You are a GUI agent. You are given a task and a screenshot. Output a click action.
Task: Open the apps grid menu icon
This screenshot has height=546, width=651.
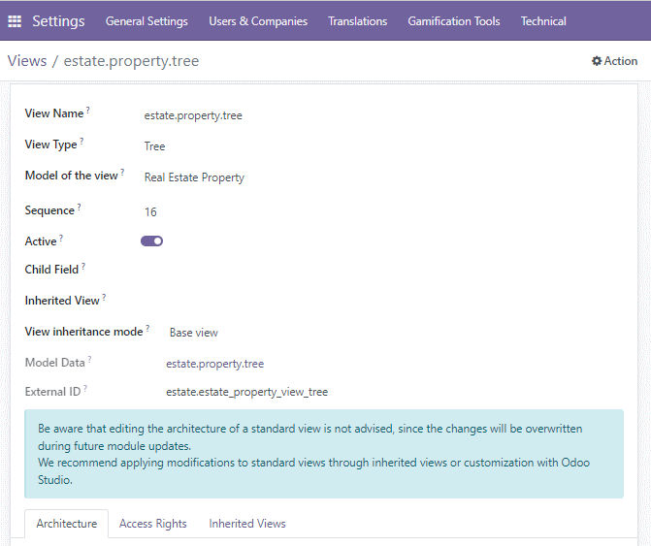point(15,21)
